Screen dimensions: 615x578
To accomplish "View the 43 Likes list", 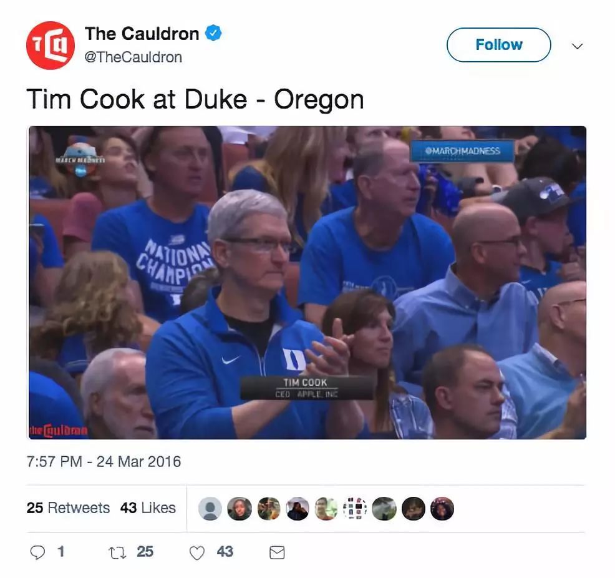I will coord(148,507).
